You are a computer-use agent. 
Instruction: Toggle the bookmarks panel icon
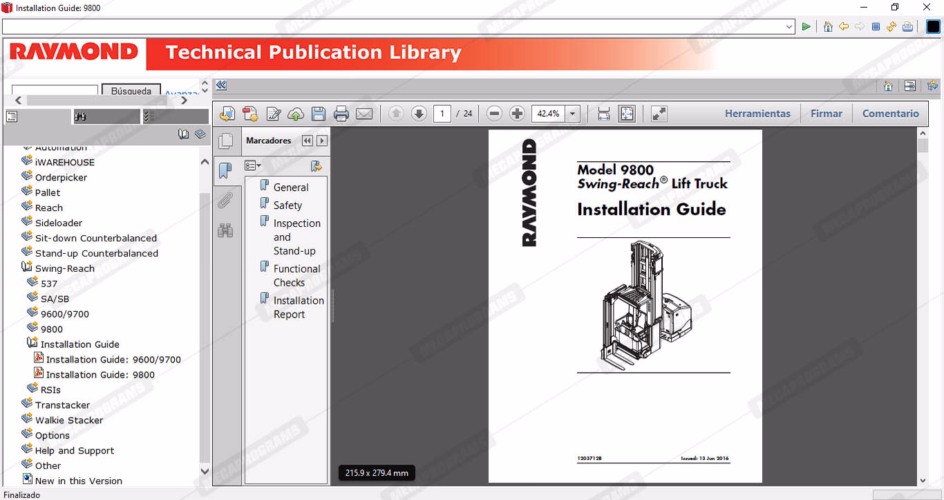pos(225,171)
